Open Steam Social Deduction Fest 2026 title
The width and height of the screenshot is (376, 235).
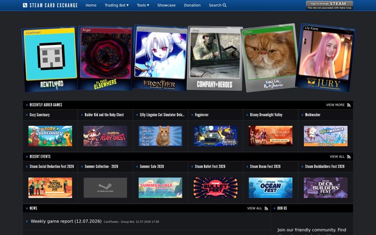pos(52,167)
